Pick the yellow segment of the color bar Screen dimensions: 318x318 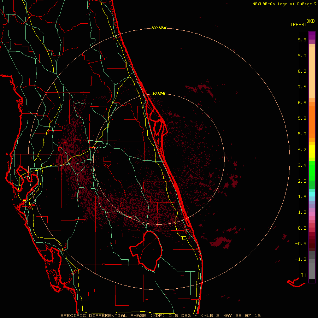[312, 151]
